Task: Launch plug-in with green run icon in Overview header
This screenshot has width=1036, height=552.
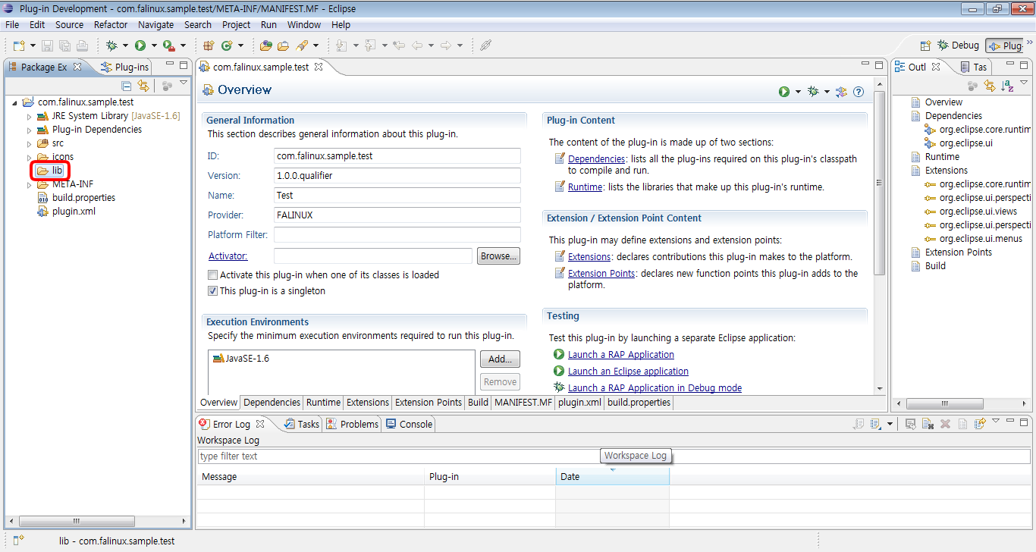Action: [784, 91]
